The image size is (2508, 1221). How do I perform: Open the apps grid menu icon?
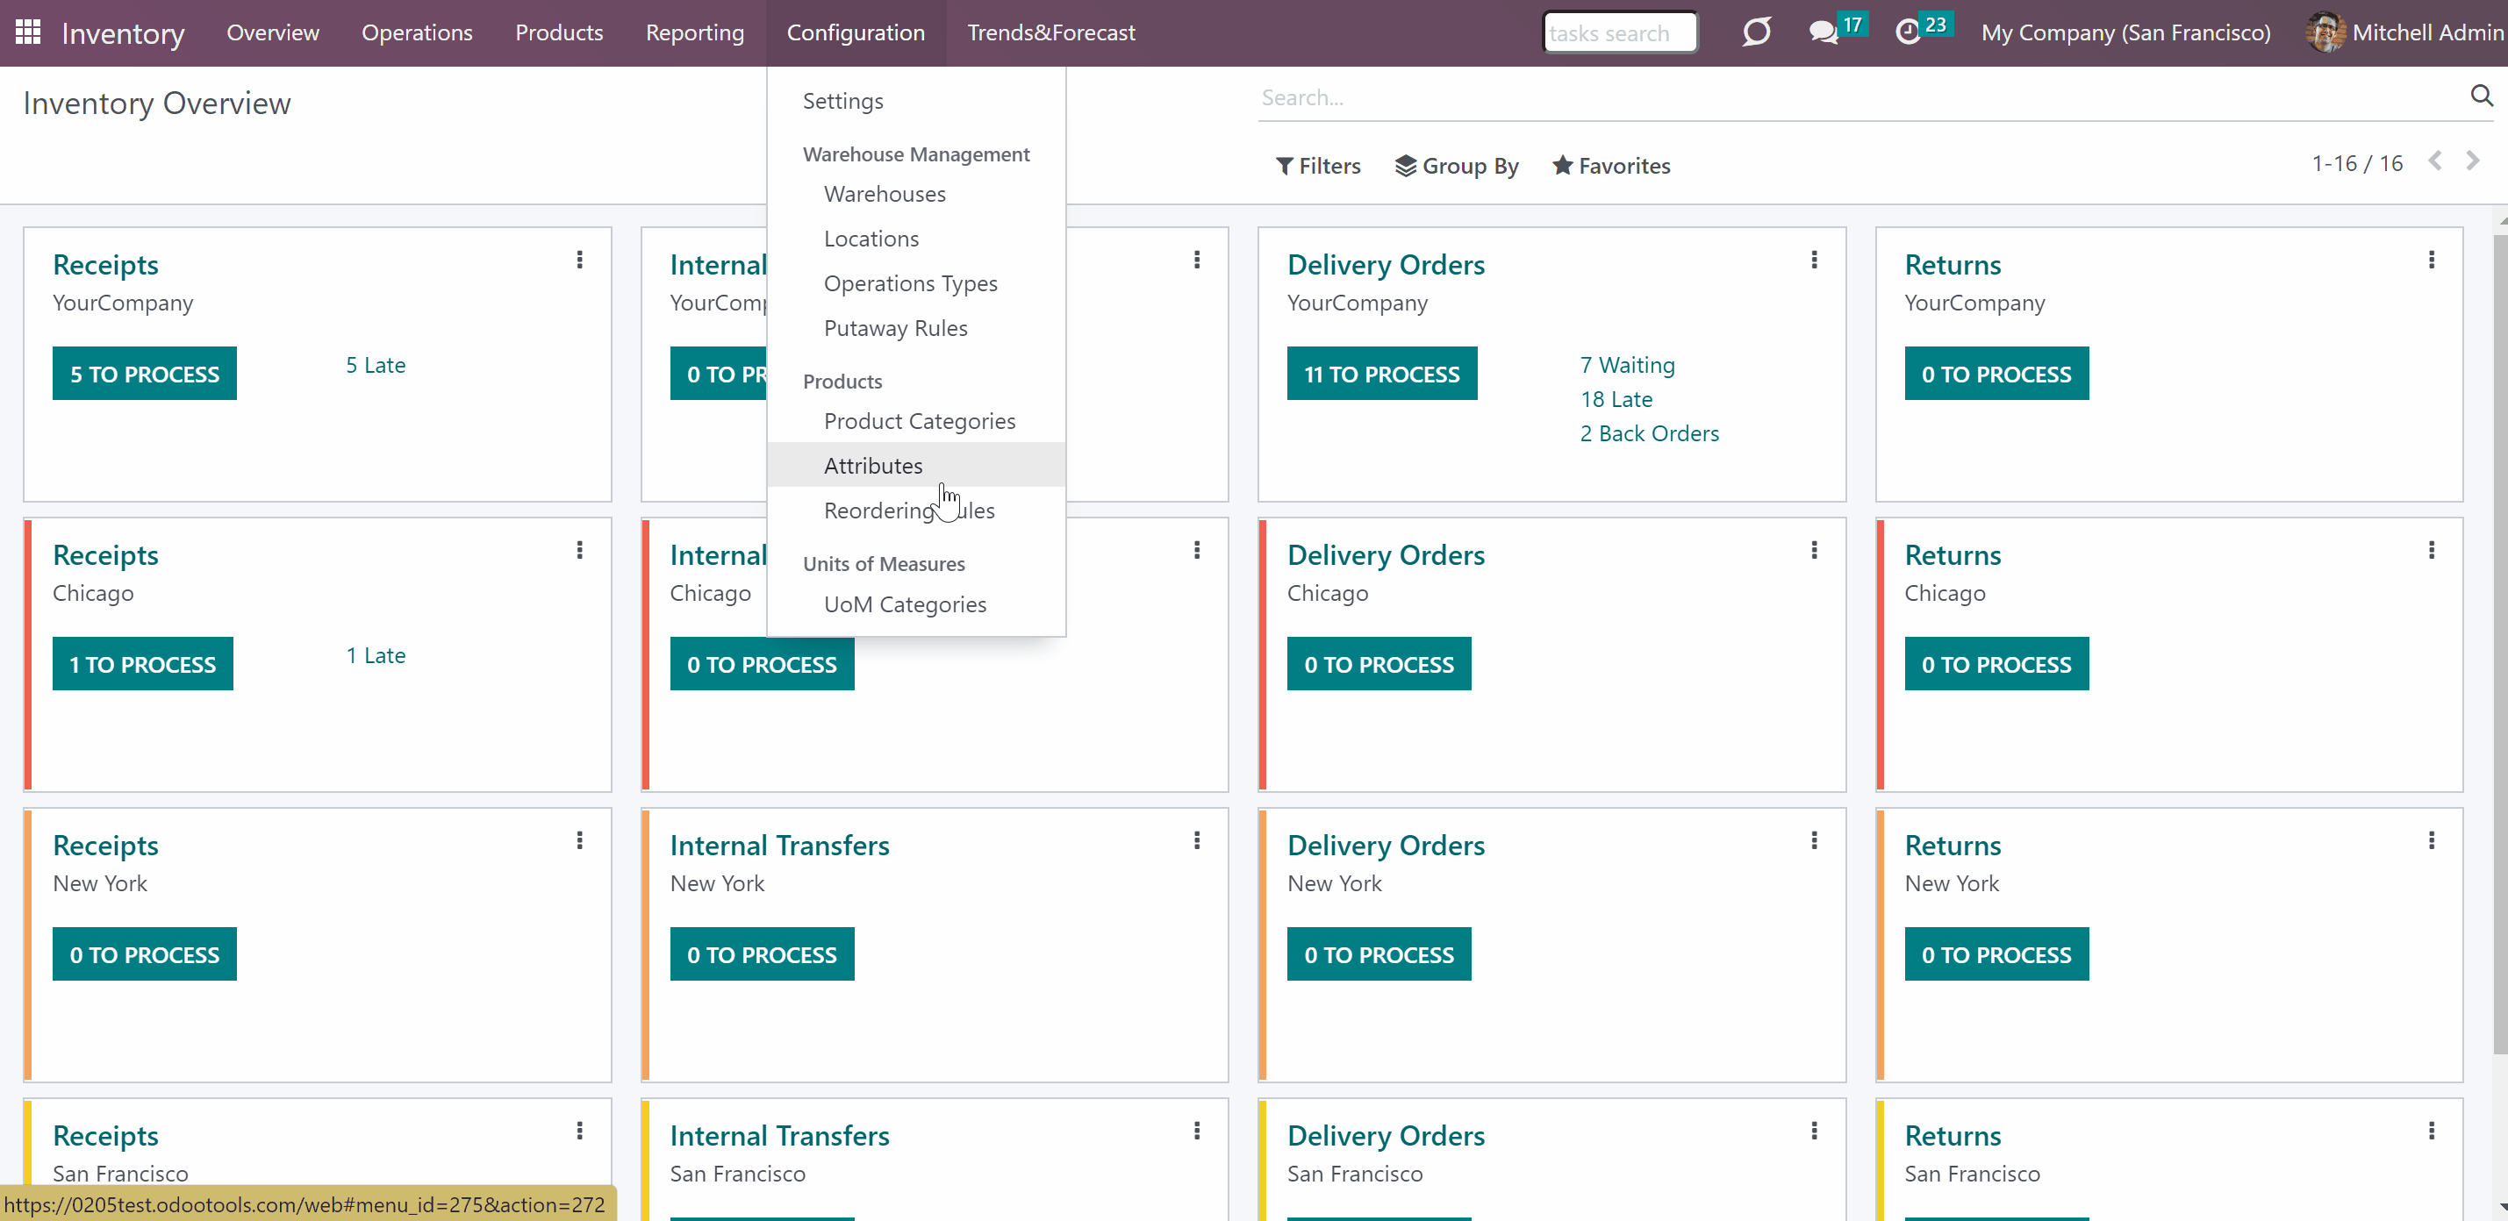pyautogui.click(x=28, y=32)
